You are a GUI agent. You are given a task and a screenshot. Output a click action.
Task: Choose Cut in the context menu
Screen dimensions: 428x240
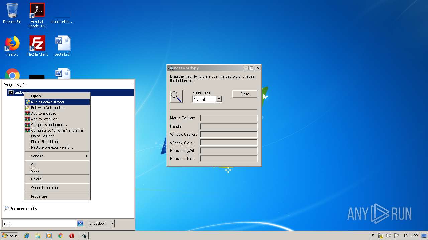pyautogui.click(x=57, y=165)
